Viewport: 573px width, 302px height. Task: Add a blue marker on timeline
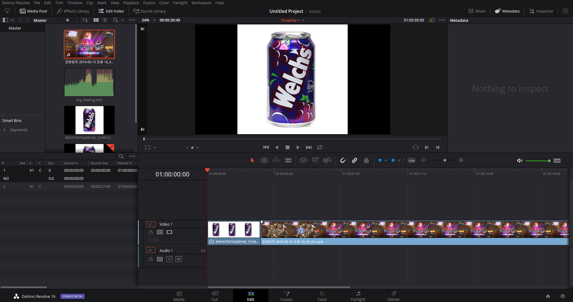click(x=393, y=160)
